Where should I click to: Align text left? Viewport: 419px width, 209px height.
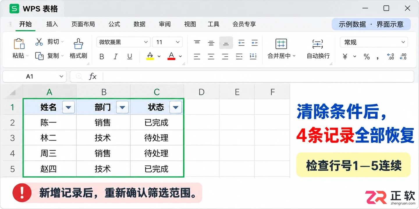[x=197, y=56]
